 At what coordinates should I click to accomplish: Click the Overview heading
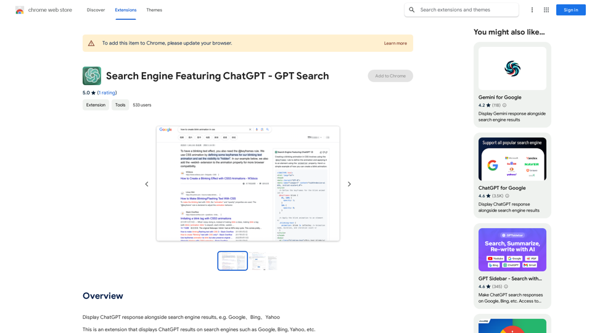[103, 296]
